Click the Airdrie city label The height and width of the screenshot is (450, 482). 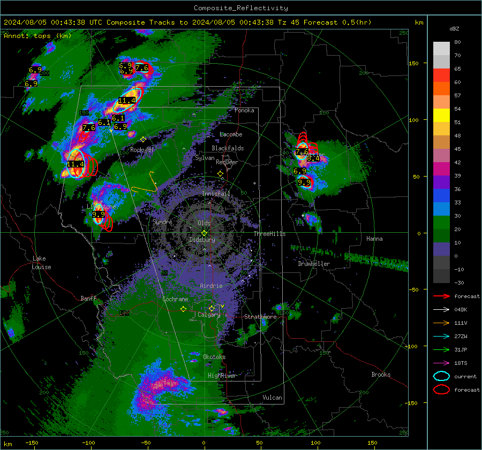point(211,286)
